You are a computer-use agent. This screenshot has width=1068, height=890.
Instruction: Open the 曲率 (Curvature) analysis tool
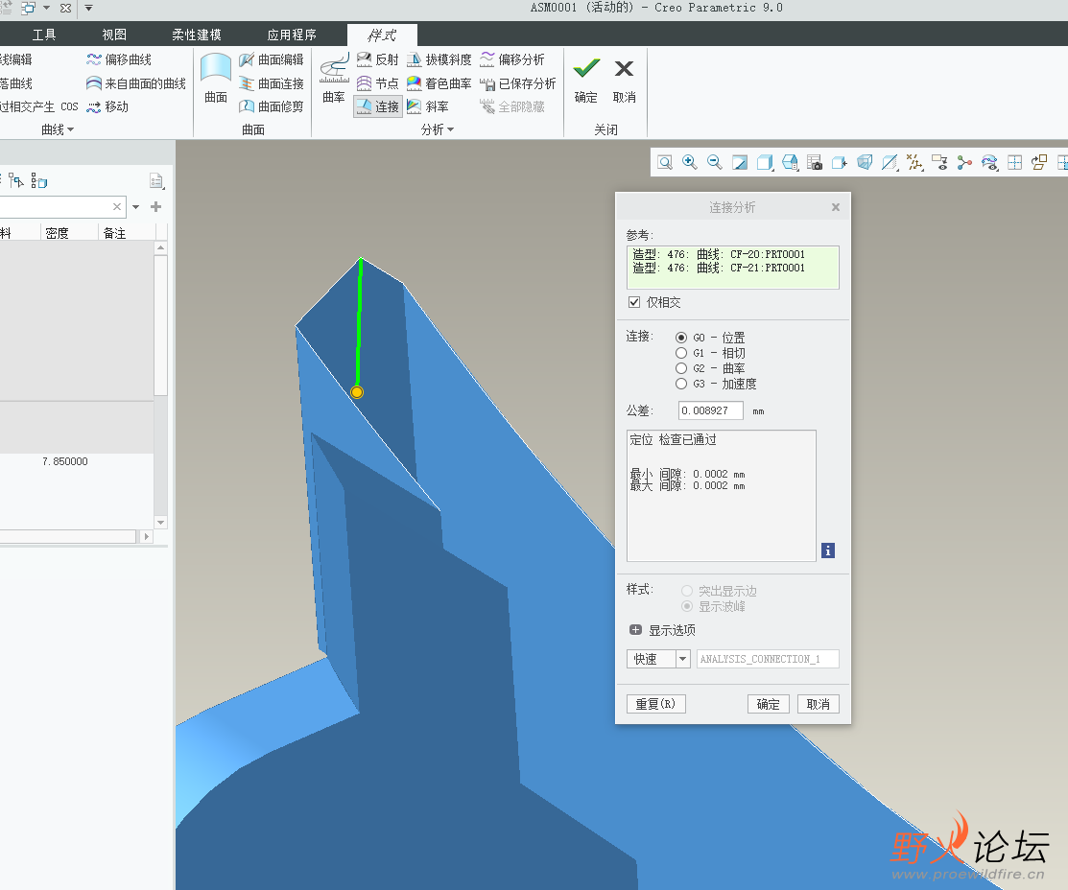[334, 79]
